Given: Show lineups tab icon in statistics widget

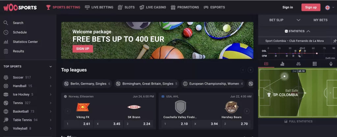Looking at the screenshot, I should pos(298,64).
